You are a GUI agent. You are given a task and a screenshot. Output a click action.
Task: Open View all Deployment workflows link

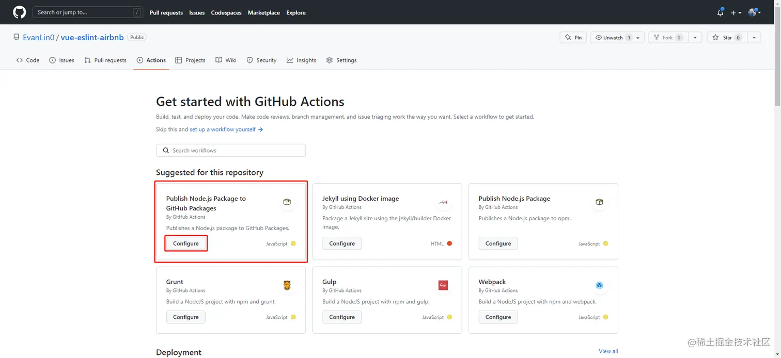pyautogui.click(x=608, y=351)
